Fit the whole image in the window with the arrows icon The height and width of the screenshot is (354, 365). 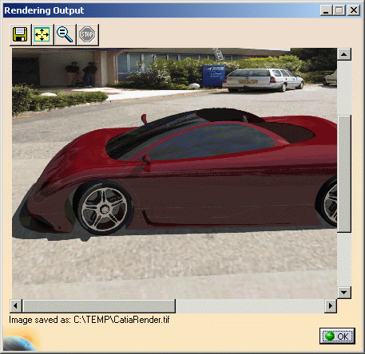pyautogui.click(x=42, y=34)
